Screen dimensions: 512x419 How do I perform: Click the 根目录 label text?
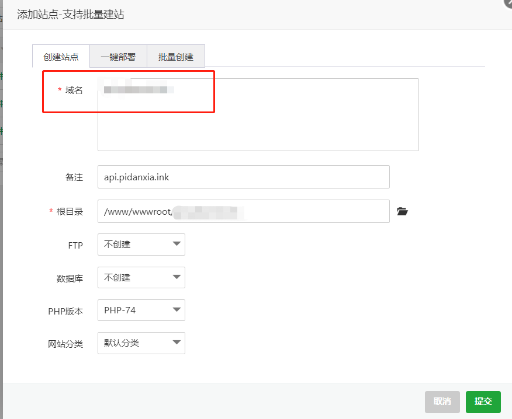[x=70, y=212]
